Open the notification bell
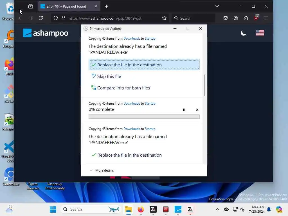288x216 pixels. click(269, 209)
